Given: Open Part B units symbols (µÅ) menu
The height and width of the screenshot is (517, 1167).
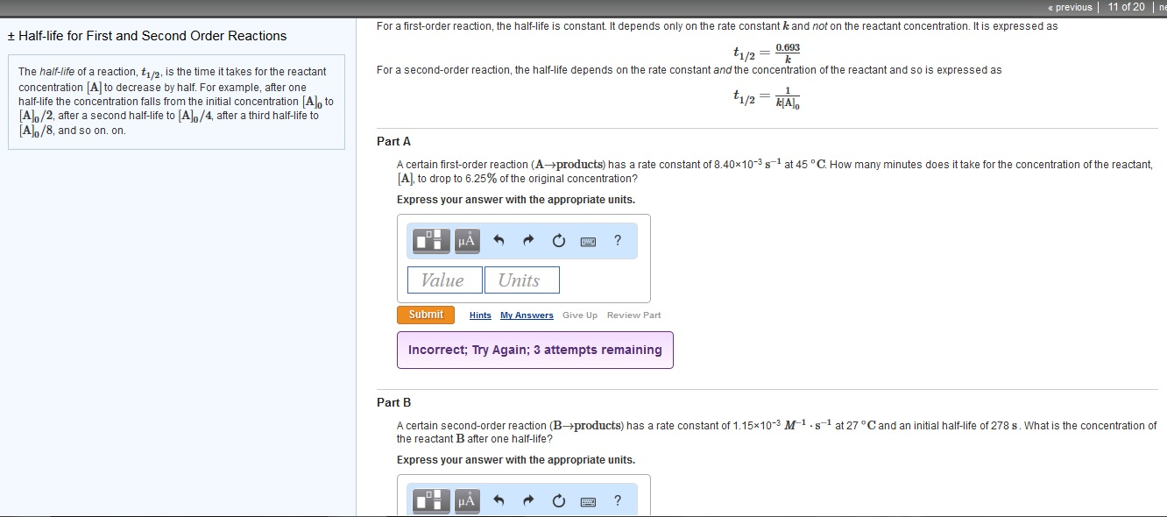Looking at the screenshot, I should [466, 501].
